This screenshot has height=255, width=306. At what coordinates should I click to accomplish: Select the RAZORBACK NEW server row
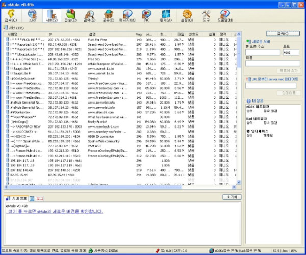[x=120, y=126]
